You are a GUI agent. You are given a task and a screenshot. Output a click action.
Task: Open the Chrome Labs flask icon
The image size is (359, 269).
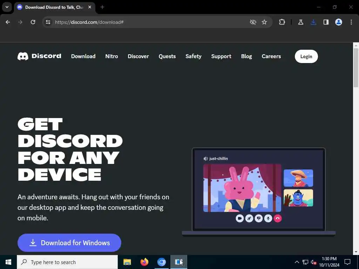pos(300,22)
